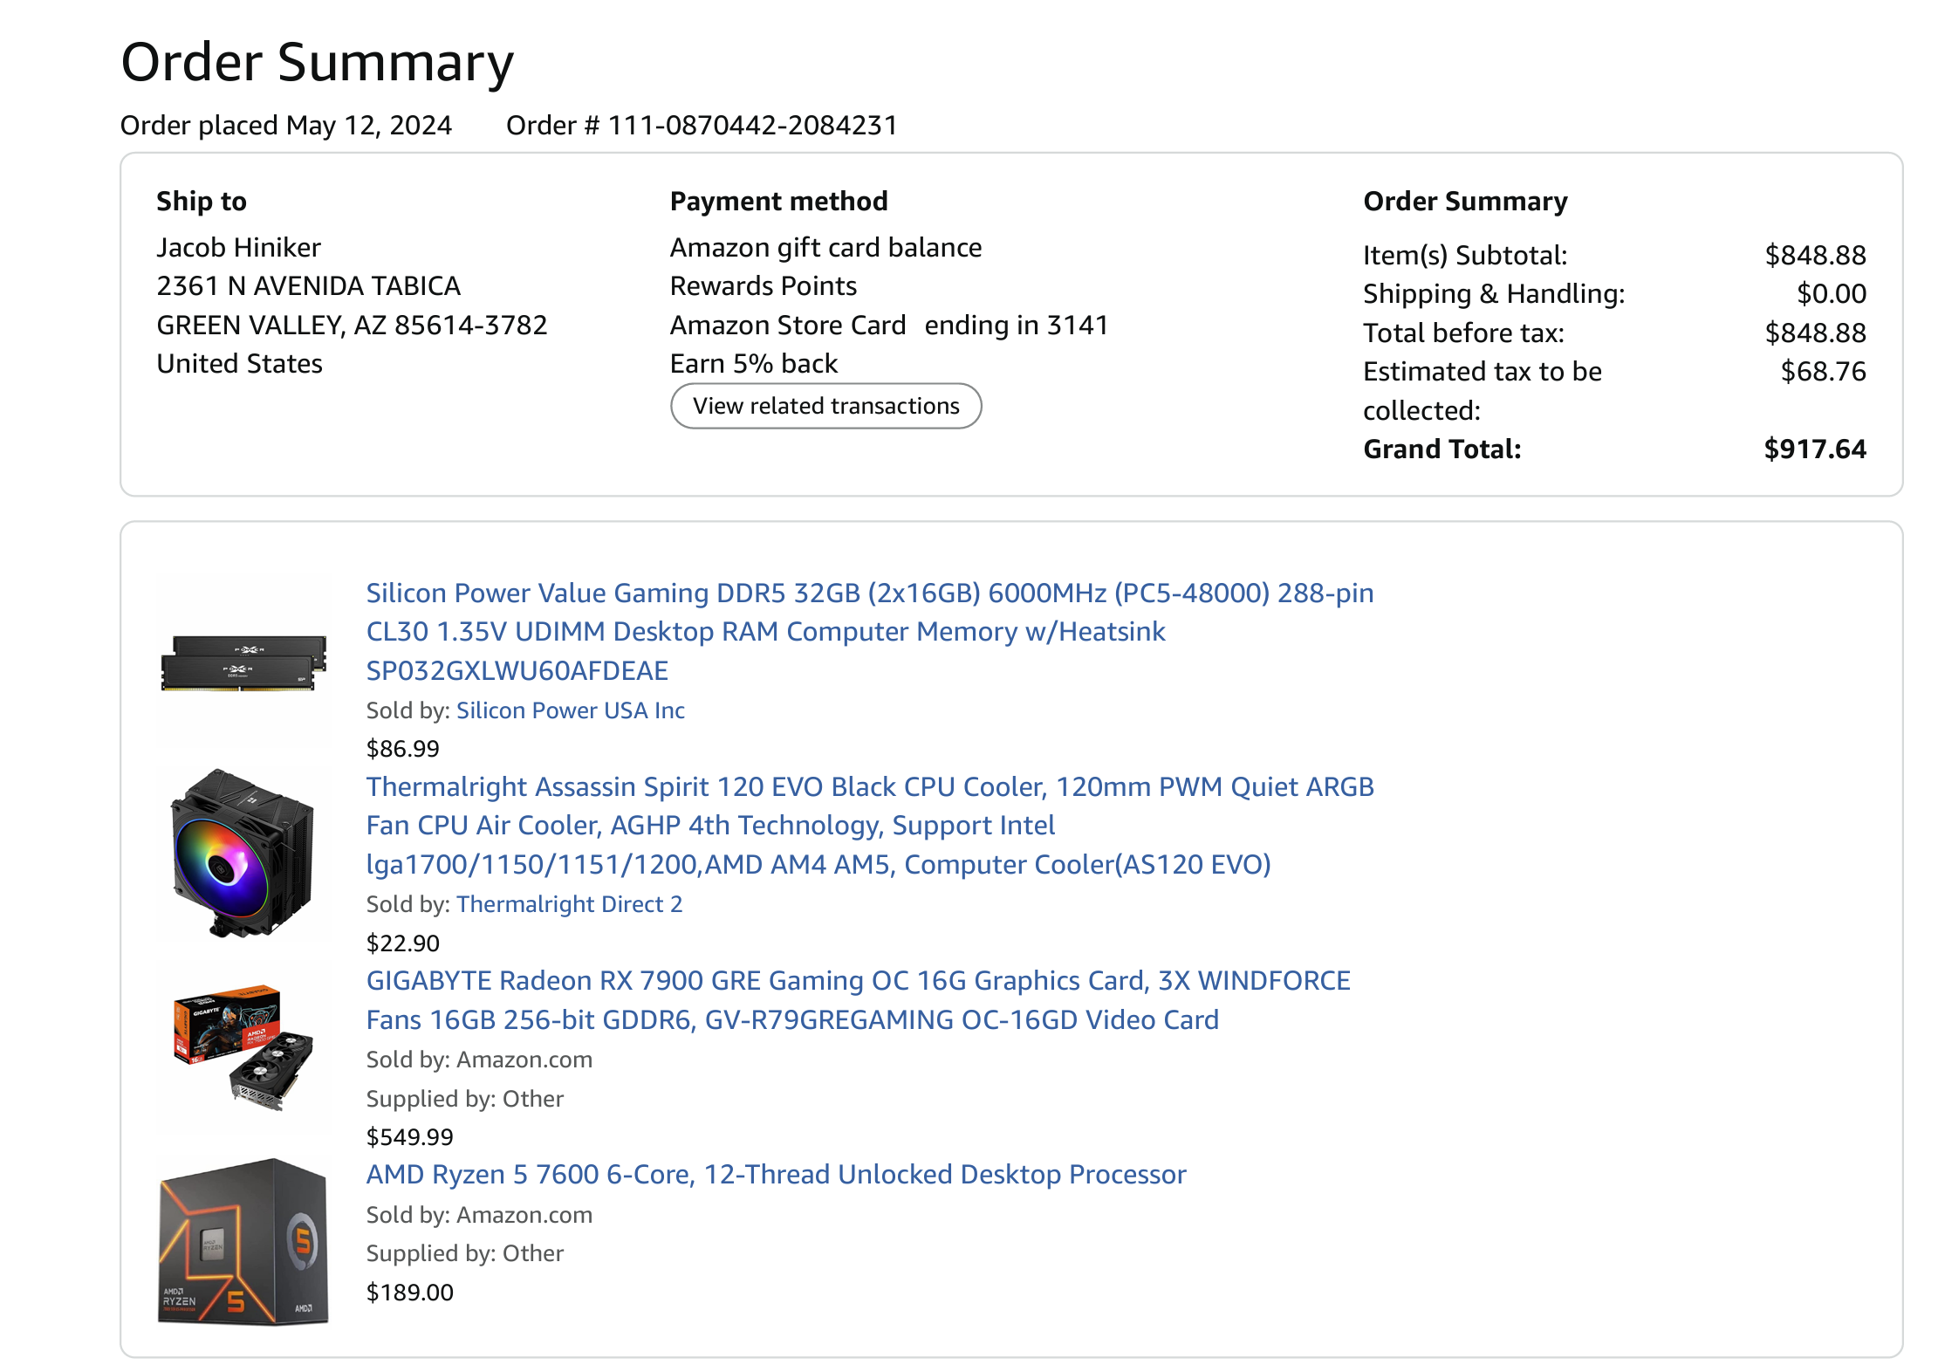Click the RGB CPU cooler product thumbnail
Viewport: 1938px width, 1365px height.
243,854
